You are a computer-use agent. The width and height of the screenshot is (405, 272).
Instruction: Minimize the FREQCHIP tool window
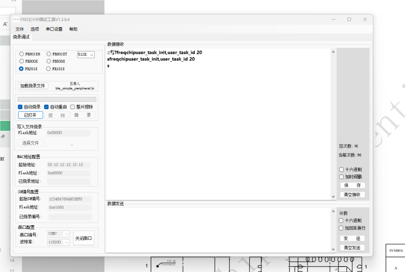[x=334, y=19]
